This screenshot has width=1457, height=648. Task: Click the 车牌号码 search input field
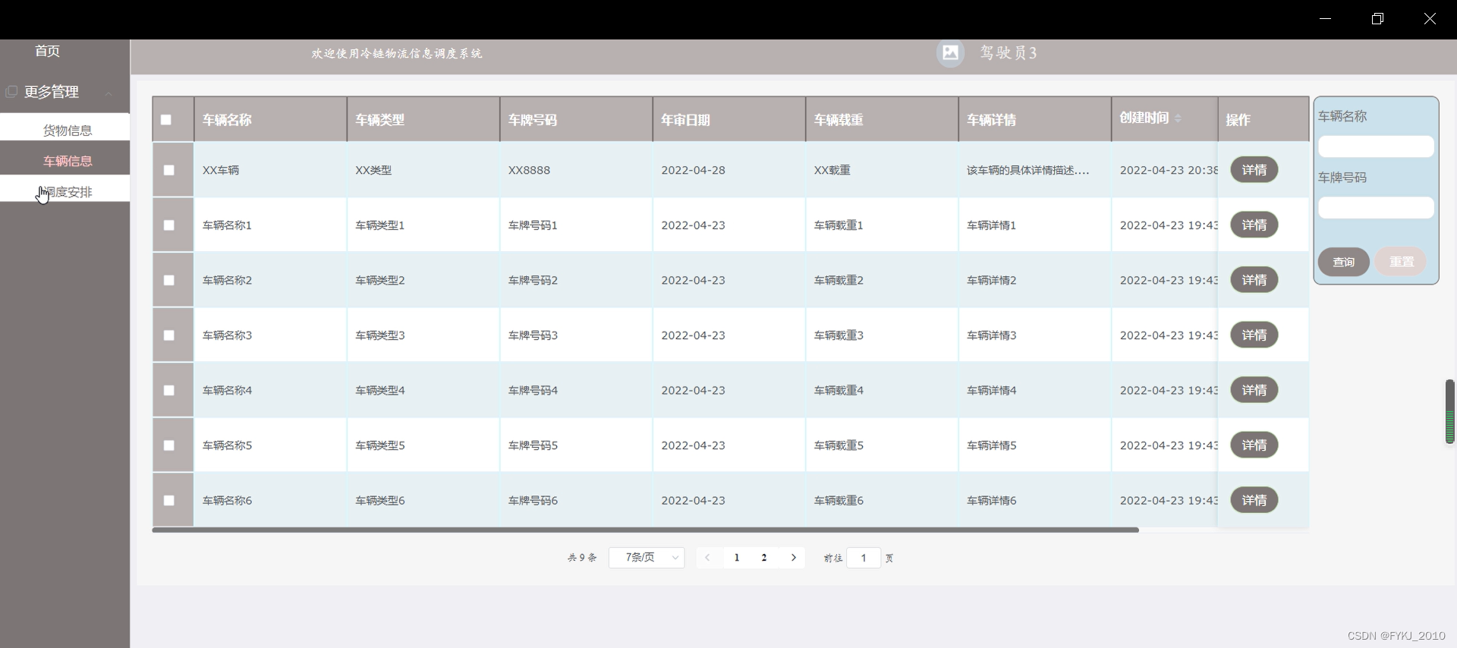[x=1376, y=208]
